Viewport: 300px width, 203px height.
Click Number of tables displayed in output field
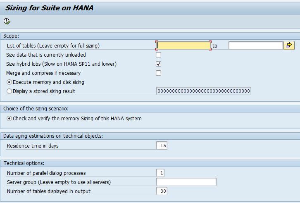162,191
